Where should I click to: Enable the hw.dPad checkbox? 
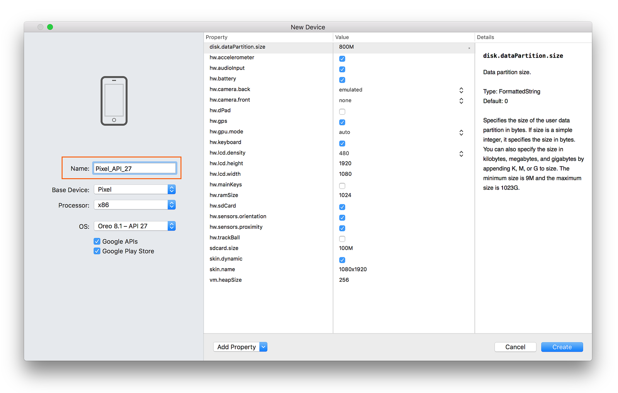pyautogui.click(x=342, y=112)
